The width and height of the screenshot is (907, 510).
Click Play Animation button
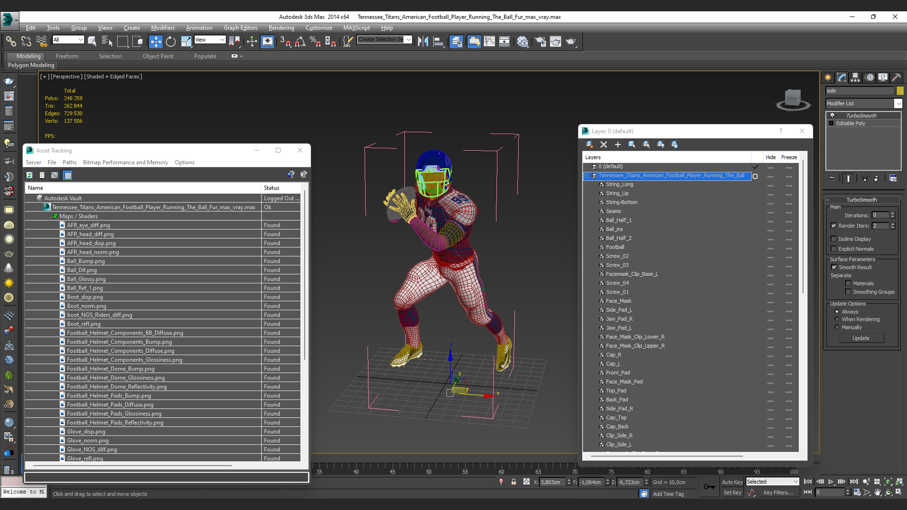pyautogui.click(x=831, y=482)
